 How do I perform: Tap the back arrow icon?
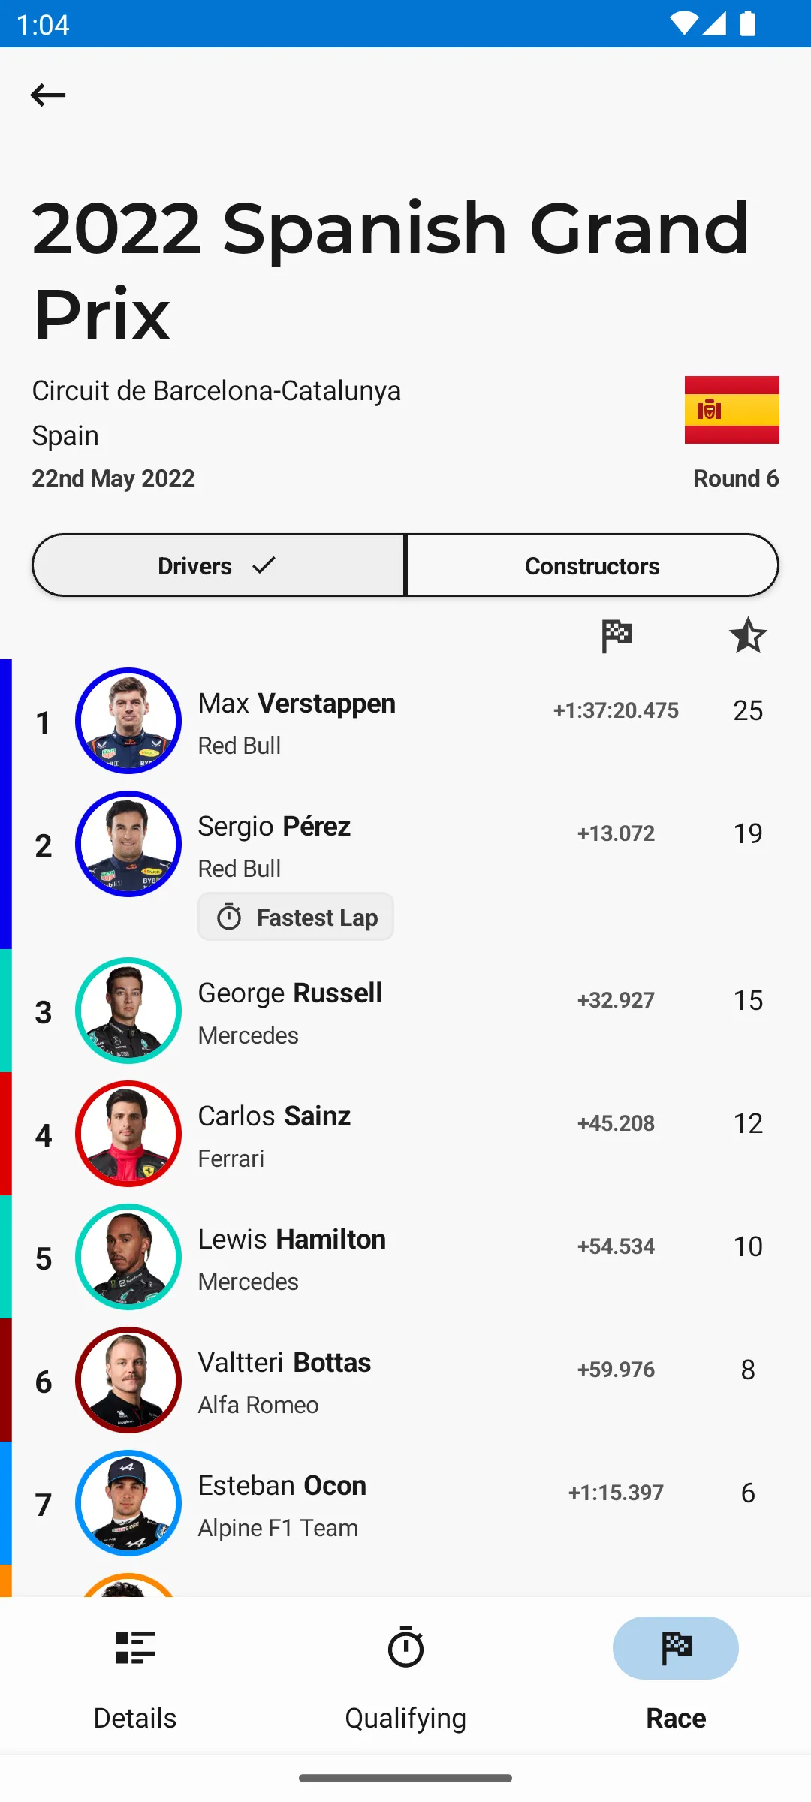click(48, 95)
